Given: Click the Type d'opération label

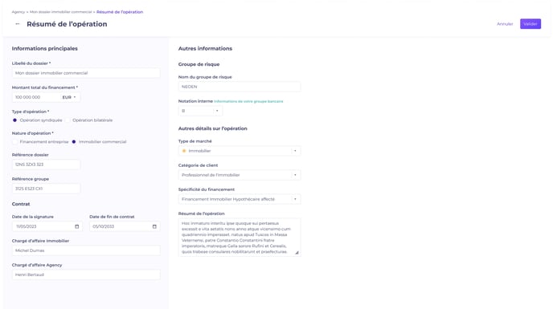Looking at the screenshot, I should point(31,112).
